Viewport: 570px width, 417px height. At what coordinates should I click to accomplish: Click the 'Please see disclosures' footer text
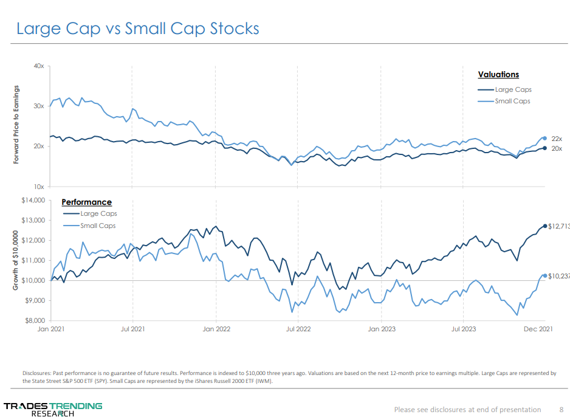(467, 409)
